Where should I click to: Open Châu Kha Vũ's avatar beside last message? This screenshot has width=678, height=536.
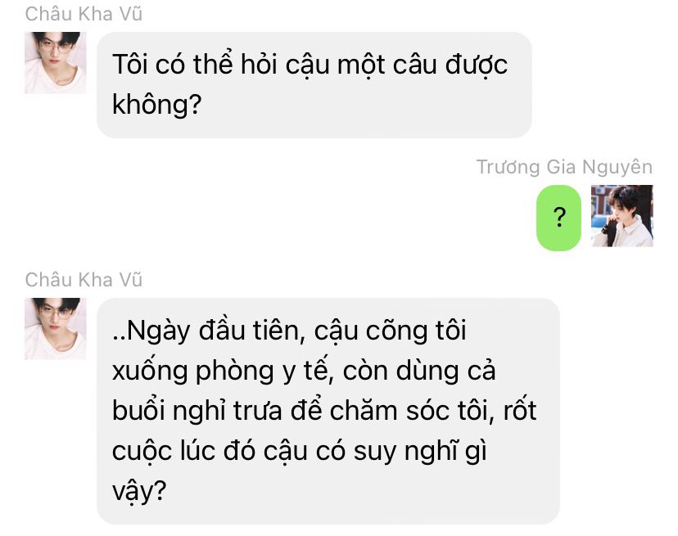tap(56, 328)
